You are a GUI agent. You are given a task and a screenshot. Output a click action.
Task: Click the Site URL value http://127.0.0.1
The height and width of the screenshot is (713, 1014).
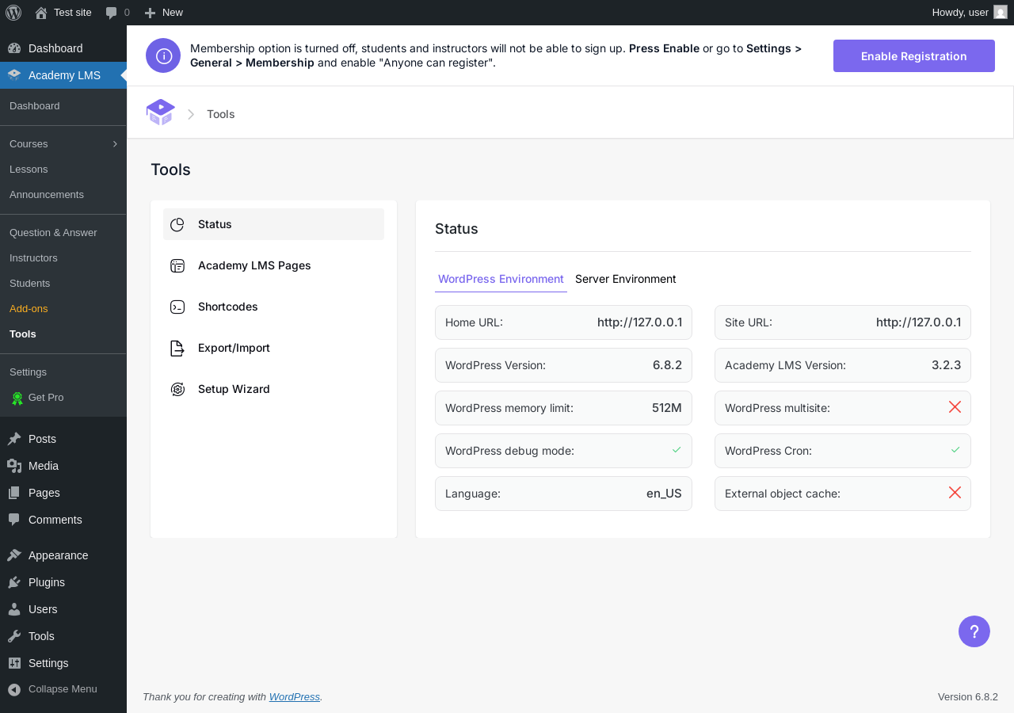pyautogui.click(x=918, y=322)
